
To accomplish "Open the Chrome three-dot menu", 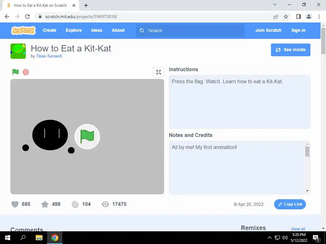I will click(319, 17).
